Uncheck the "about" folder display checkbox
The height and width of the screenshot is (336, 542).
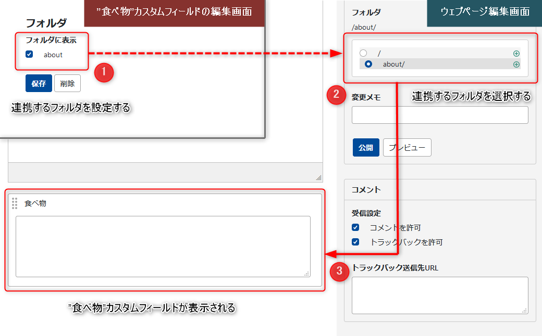click(29, 54)
